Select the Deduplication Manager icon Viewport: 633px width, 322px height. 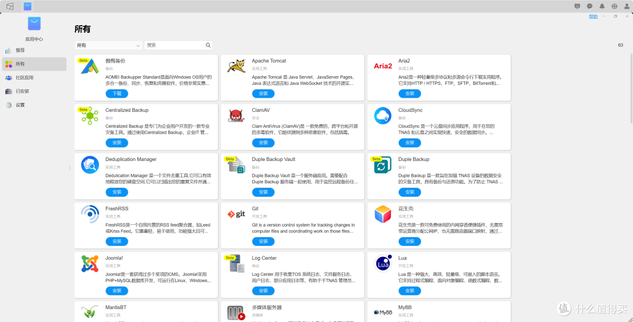[x=90, y=165]
